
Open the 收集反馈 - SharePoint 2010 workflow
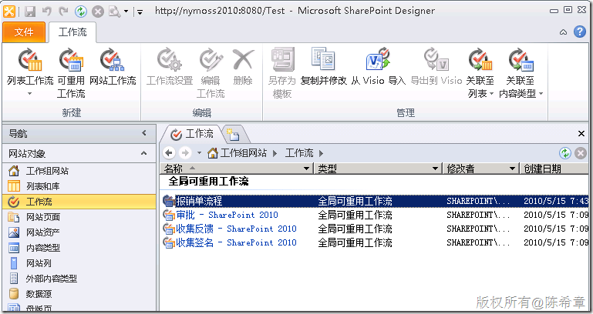point(236,229)
